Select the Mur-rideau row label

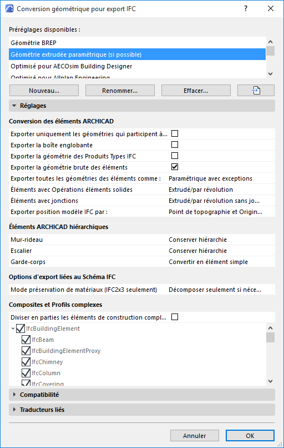tap(27, 240)
